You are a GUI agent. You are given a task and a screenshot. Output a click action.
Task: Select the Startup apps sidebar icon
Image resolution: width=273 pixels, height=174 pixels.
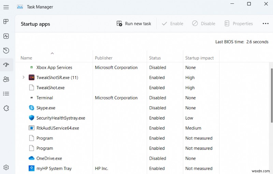click(x=6, y=65)
